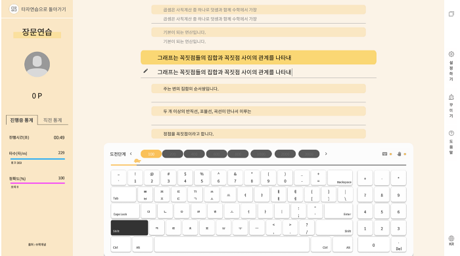Click the numpad 3 key
Image resolution: width=460 pixels, height=256 pixels.
(398, 228)
